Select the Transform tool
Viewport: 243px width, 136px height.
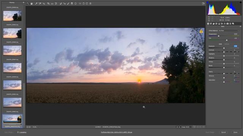[x=56, y=3]
